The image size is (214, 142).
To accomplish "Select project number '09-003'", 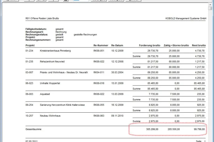I will pyautogui.click(x=29, y=94).
